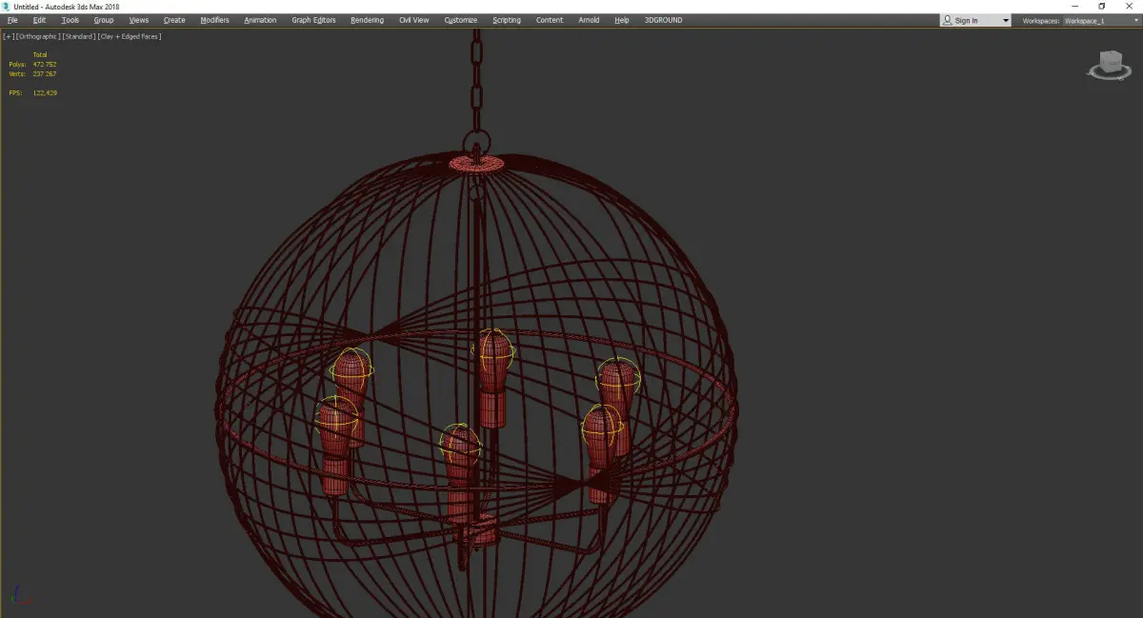The width and height of the screenshot is (1143, 618).
Task: Close the 3ds Max window
Action: (1129, 7)
